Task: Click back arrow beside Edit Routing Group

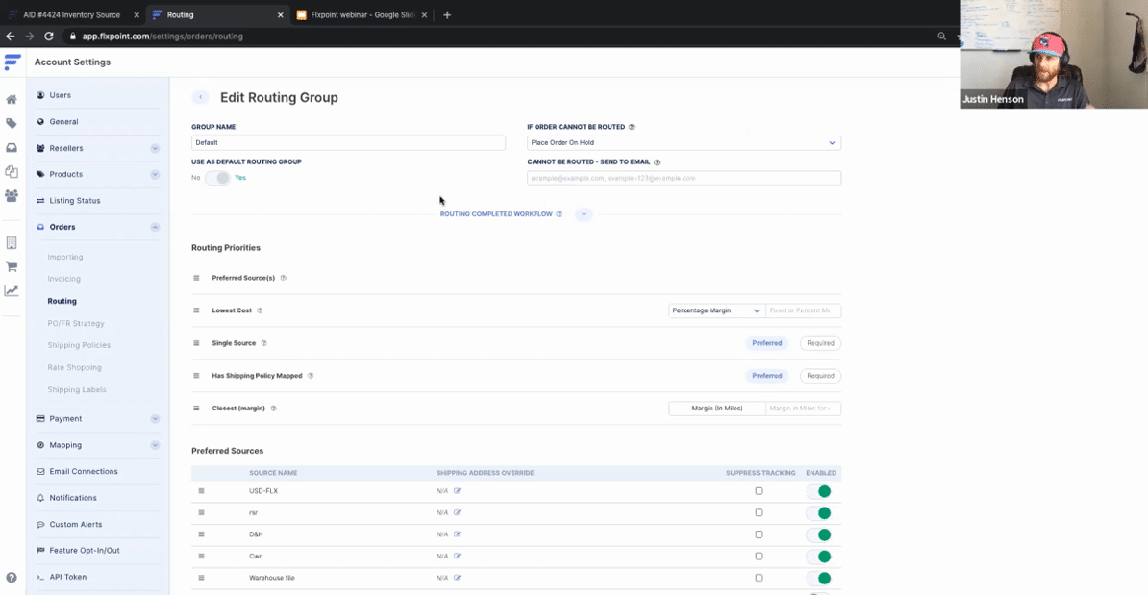Action: 201,97
